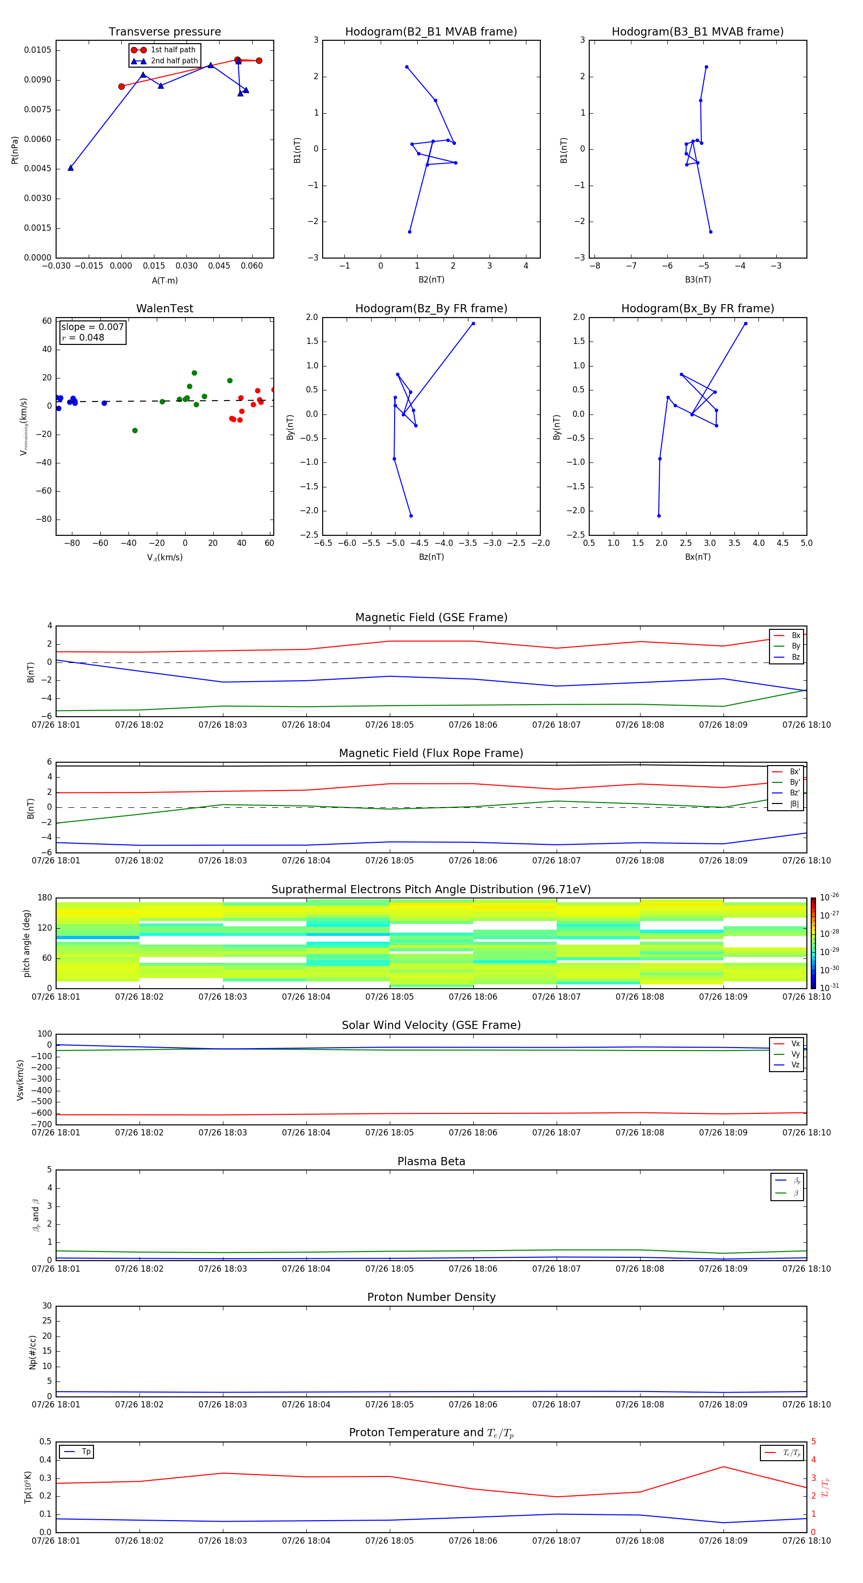Click 'Suprathermal Electrons Pitch Angle Distribution' title
Image resolution: width=863 pixels, height=1583 pixels.
[431, 889]
